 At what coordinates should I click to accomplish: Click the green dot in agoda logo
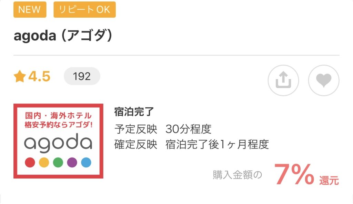pyautogui.click(x=58, y=162)
